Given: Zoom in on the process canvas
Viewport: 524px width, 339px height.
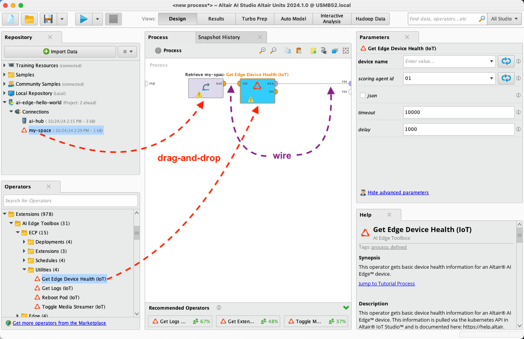Looking at the screenshot, I should click(262, 50).
